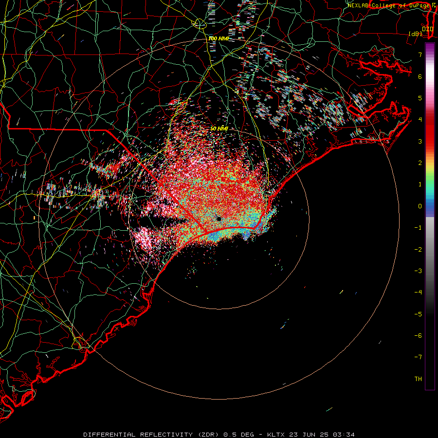
Task: Click the (ZDR) abbreviation in caption
Action: click(208, 435)
